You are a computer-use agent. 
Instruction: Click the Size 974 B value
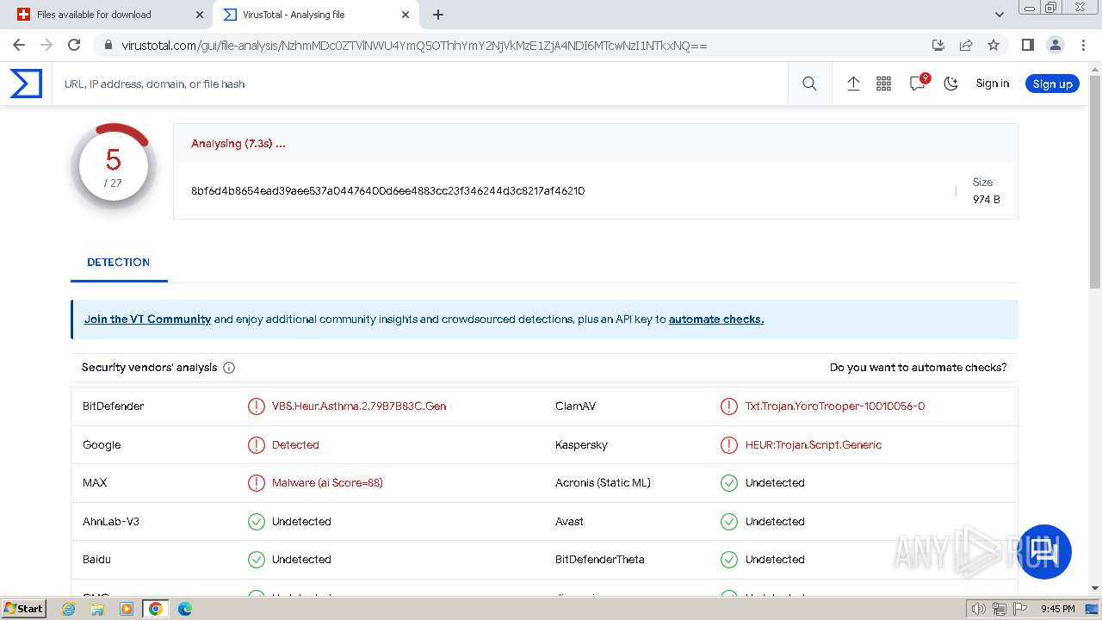986,200
